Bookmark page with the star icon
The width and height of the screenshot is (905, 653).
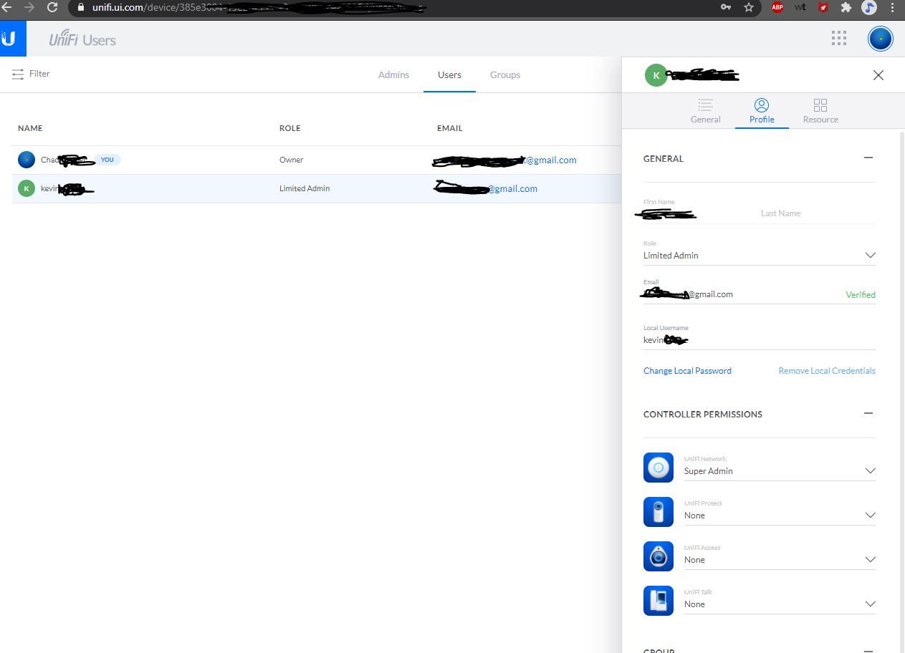749,7
